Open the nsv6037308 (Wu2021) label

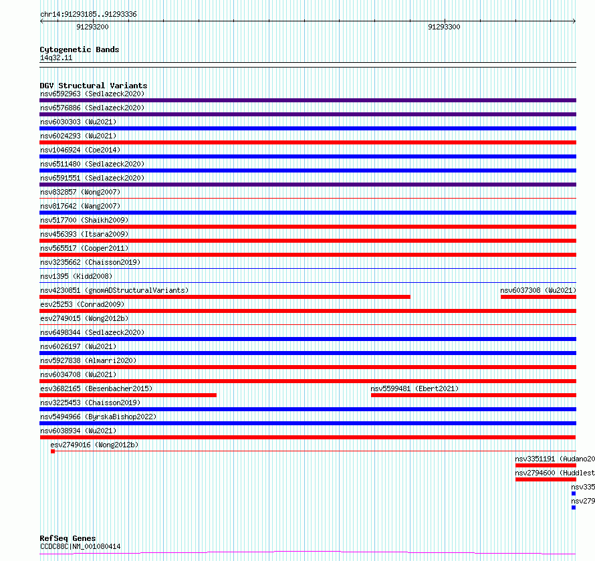(538, 290)
